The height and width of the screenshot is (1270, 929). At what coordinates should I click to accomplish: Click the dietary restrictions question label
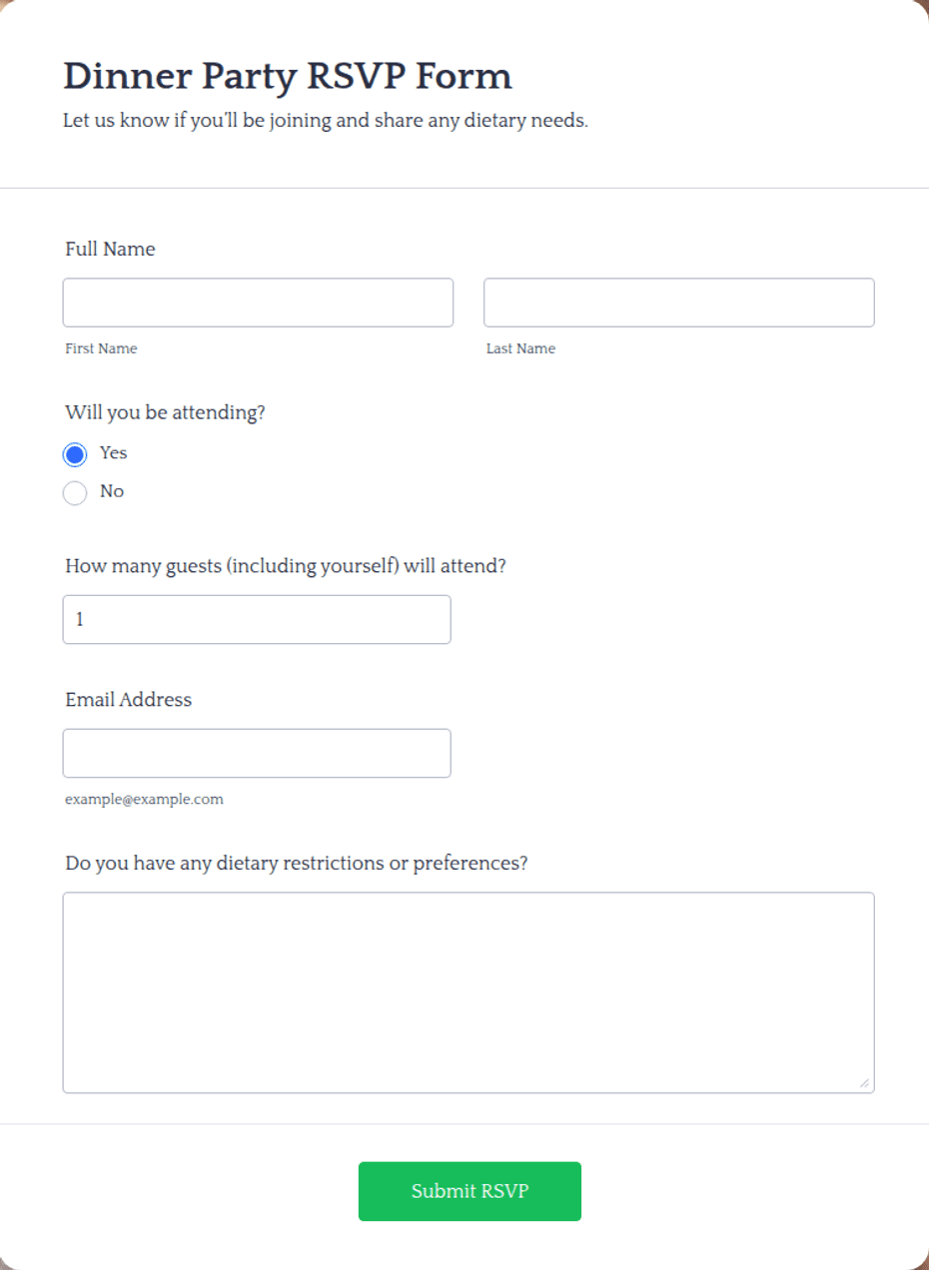[297, 863]
